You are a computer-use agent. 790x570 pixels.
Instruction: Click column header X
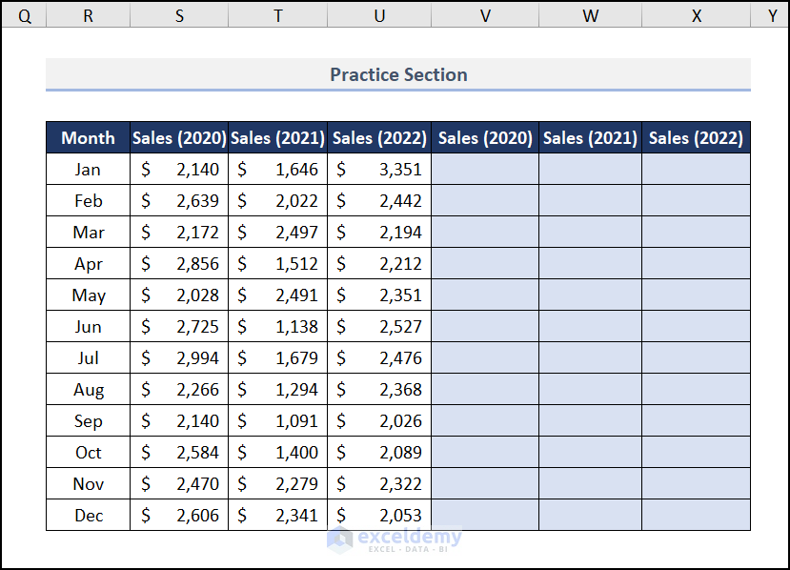pyautogui.click(x=696, y=16)
